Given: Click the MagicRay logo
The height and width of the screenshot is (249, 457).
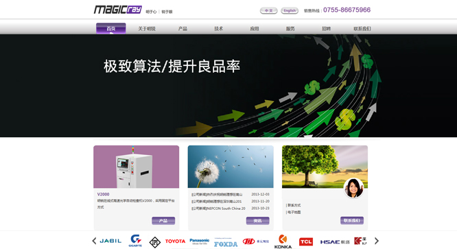Looking at the screenshot, I should pos(118,10).
